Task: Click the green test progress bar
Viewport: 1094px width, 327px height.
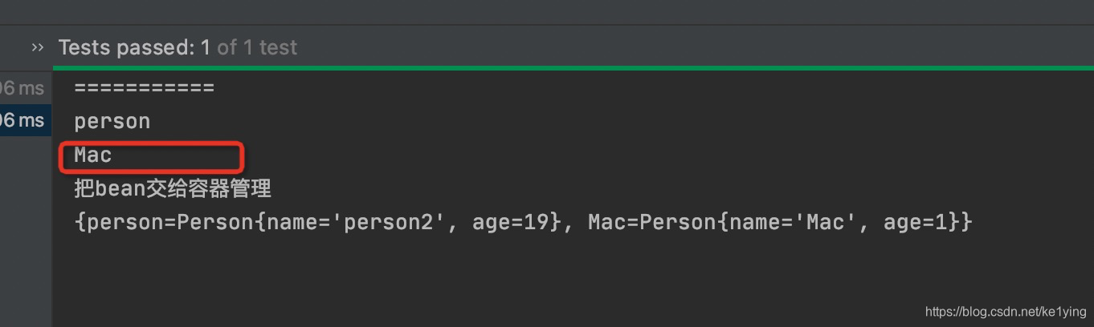Action: (573, 68)
